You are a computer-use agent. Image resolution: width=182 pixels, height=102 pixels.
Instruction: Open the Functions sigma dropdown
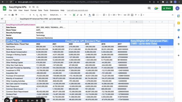142,15
